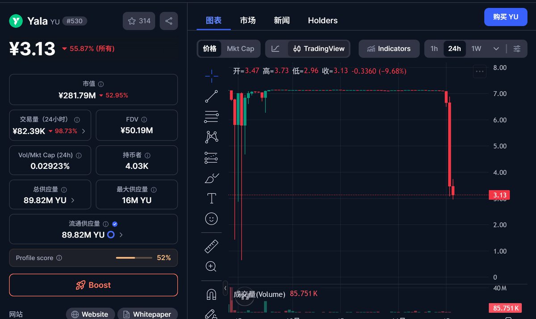Click the info icon next to 市值
The image size is (536, 319).
[101, 84]
